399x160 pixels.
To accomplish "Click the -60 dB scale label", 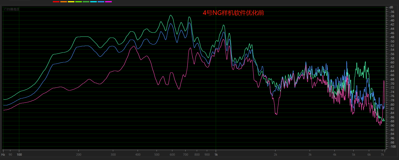I will coord(391,62).
